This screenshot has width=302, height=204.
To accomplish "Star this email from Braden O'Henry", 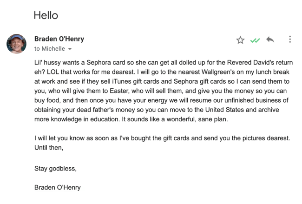I will (240, 40).
